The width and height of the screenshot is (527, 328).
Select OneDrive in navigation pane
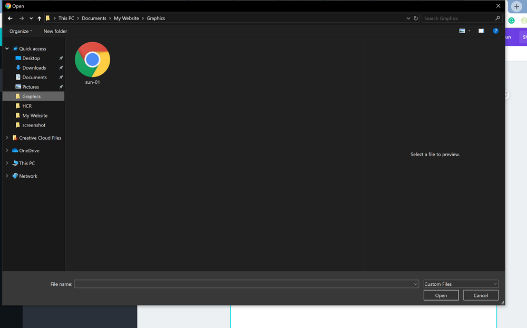(x=29, y=150)
